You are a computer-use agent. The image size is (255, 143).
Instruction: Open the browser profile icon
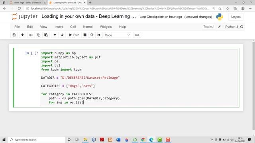pos(243,8)
